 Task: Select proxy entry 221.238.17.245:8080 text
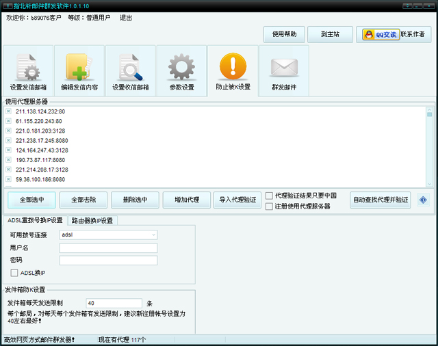[42, 140]
